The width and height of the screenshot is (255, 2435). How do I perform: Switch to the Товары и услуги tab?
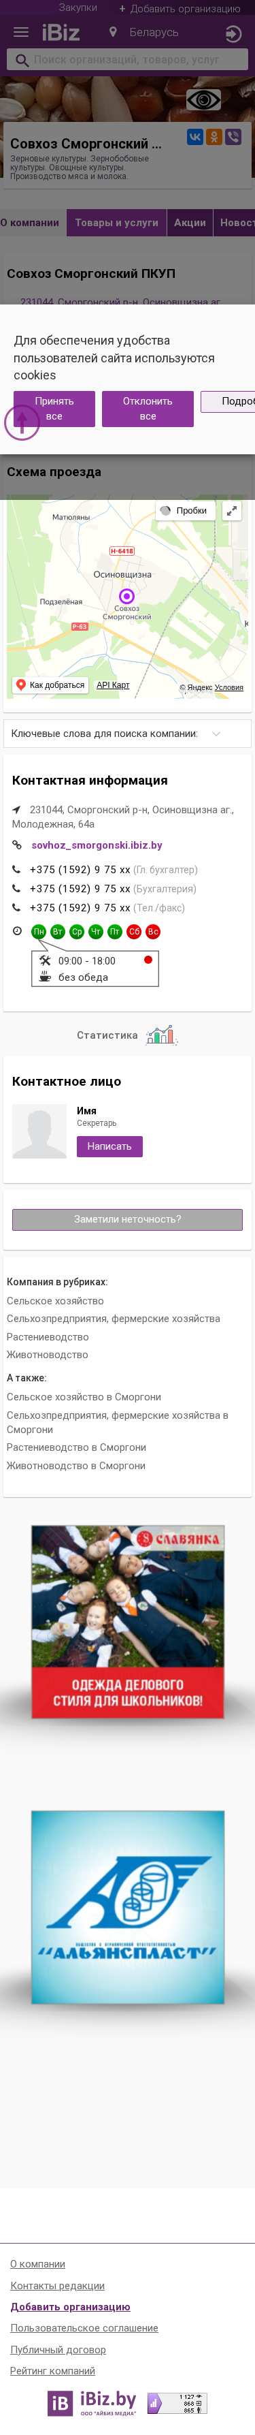coord(116,223)
